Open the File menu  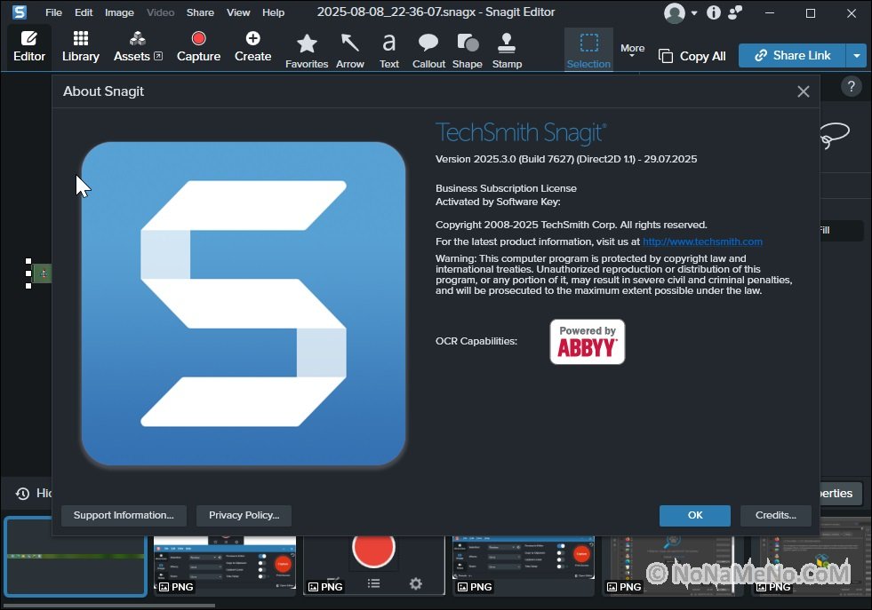pyautogui.click(x=53, y=12)
